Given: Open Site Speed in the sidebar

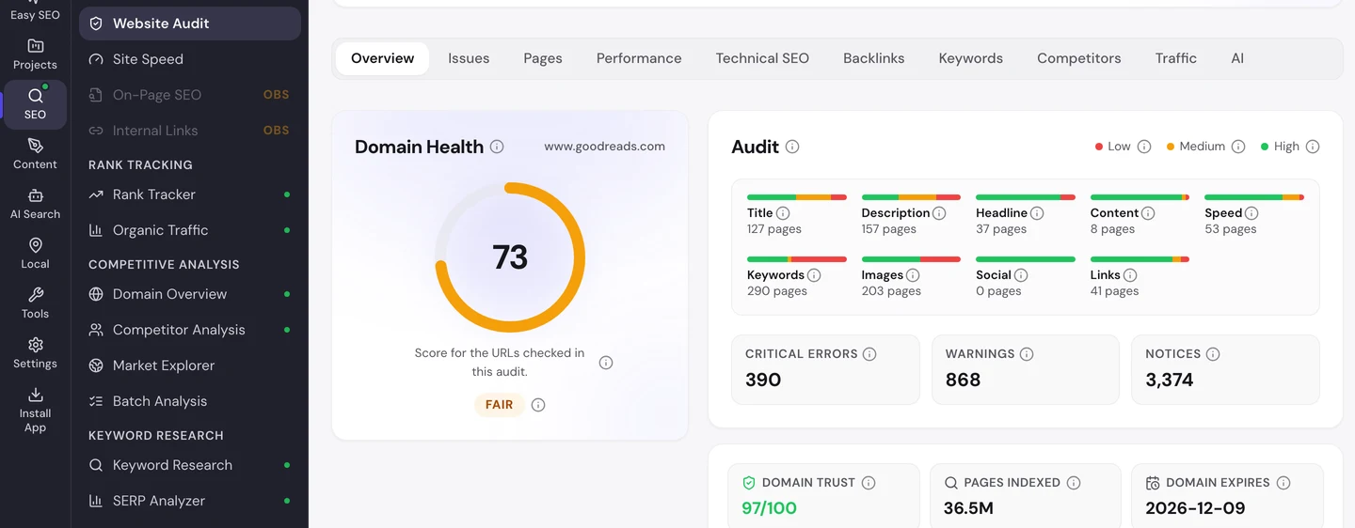Looking at the screenshot, I should (x=190, y=59).
